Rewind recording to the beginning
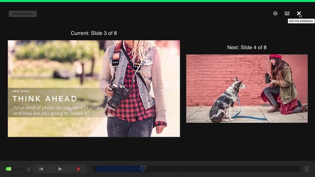The width and height of the screenshot is (315, 177). [x=41, y=169]
